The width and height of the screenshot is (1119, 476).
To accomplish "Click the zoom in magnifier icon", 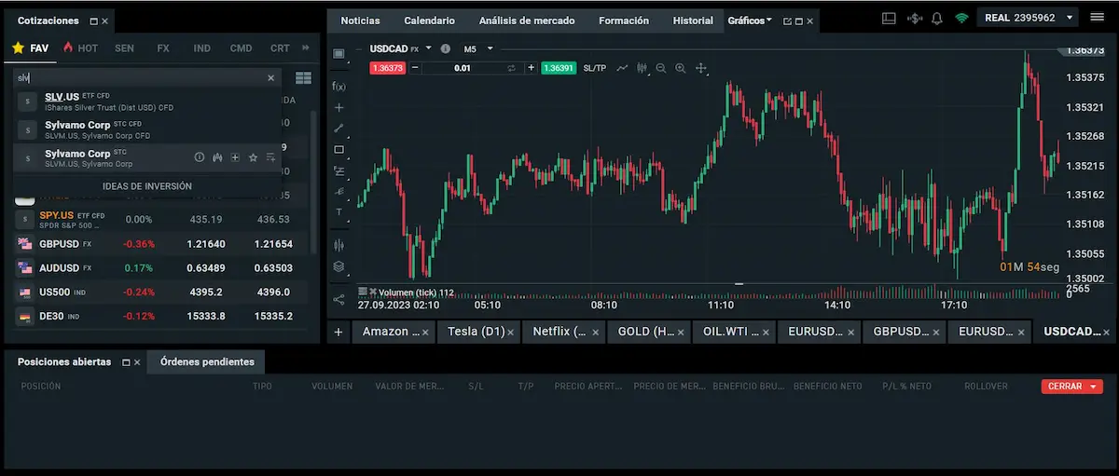I will (x=681, y=68).
